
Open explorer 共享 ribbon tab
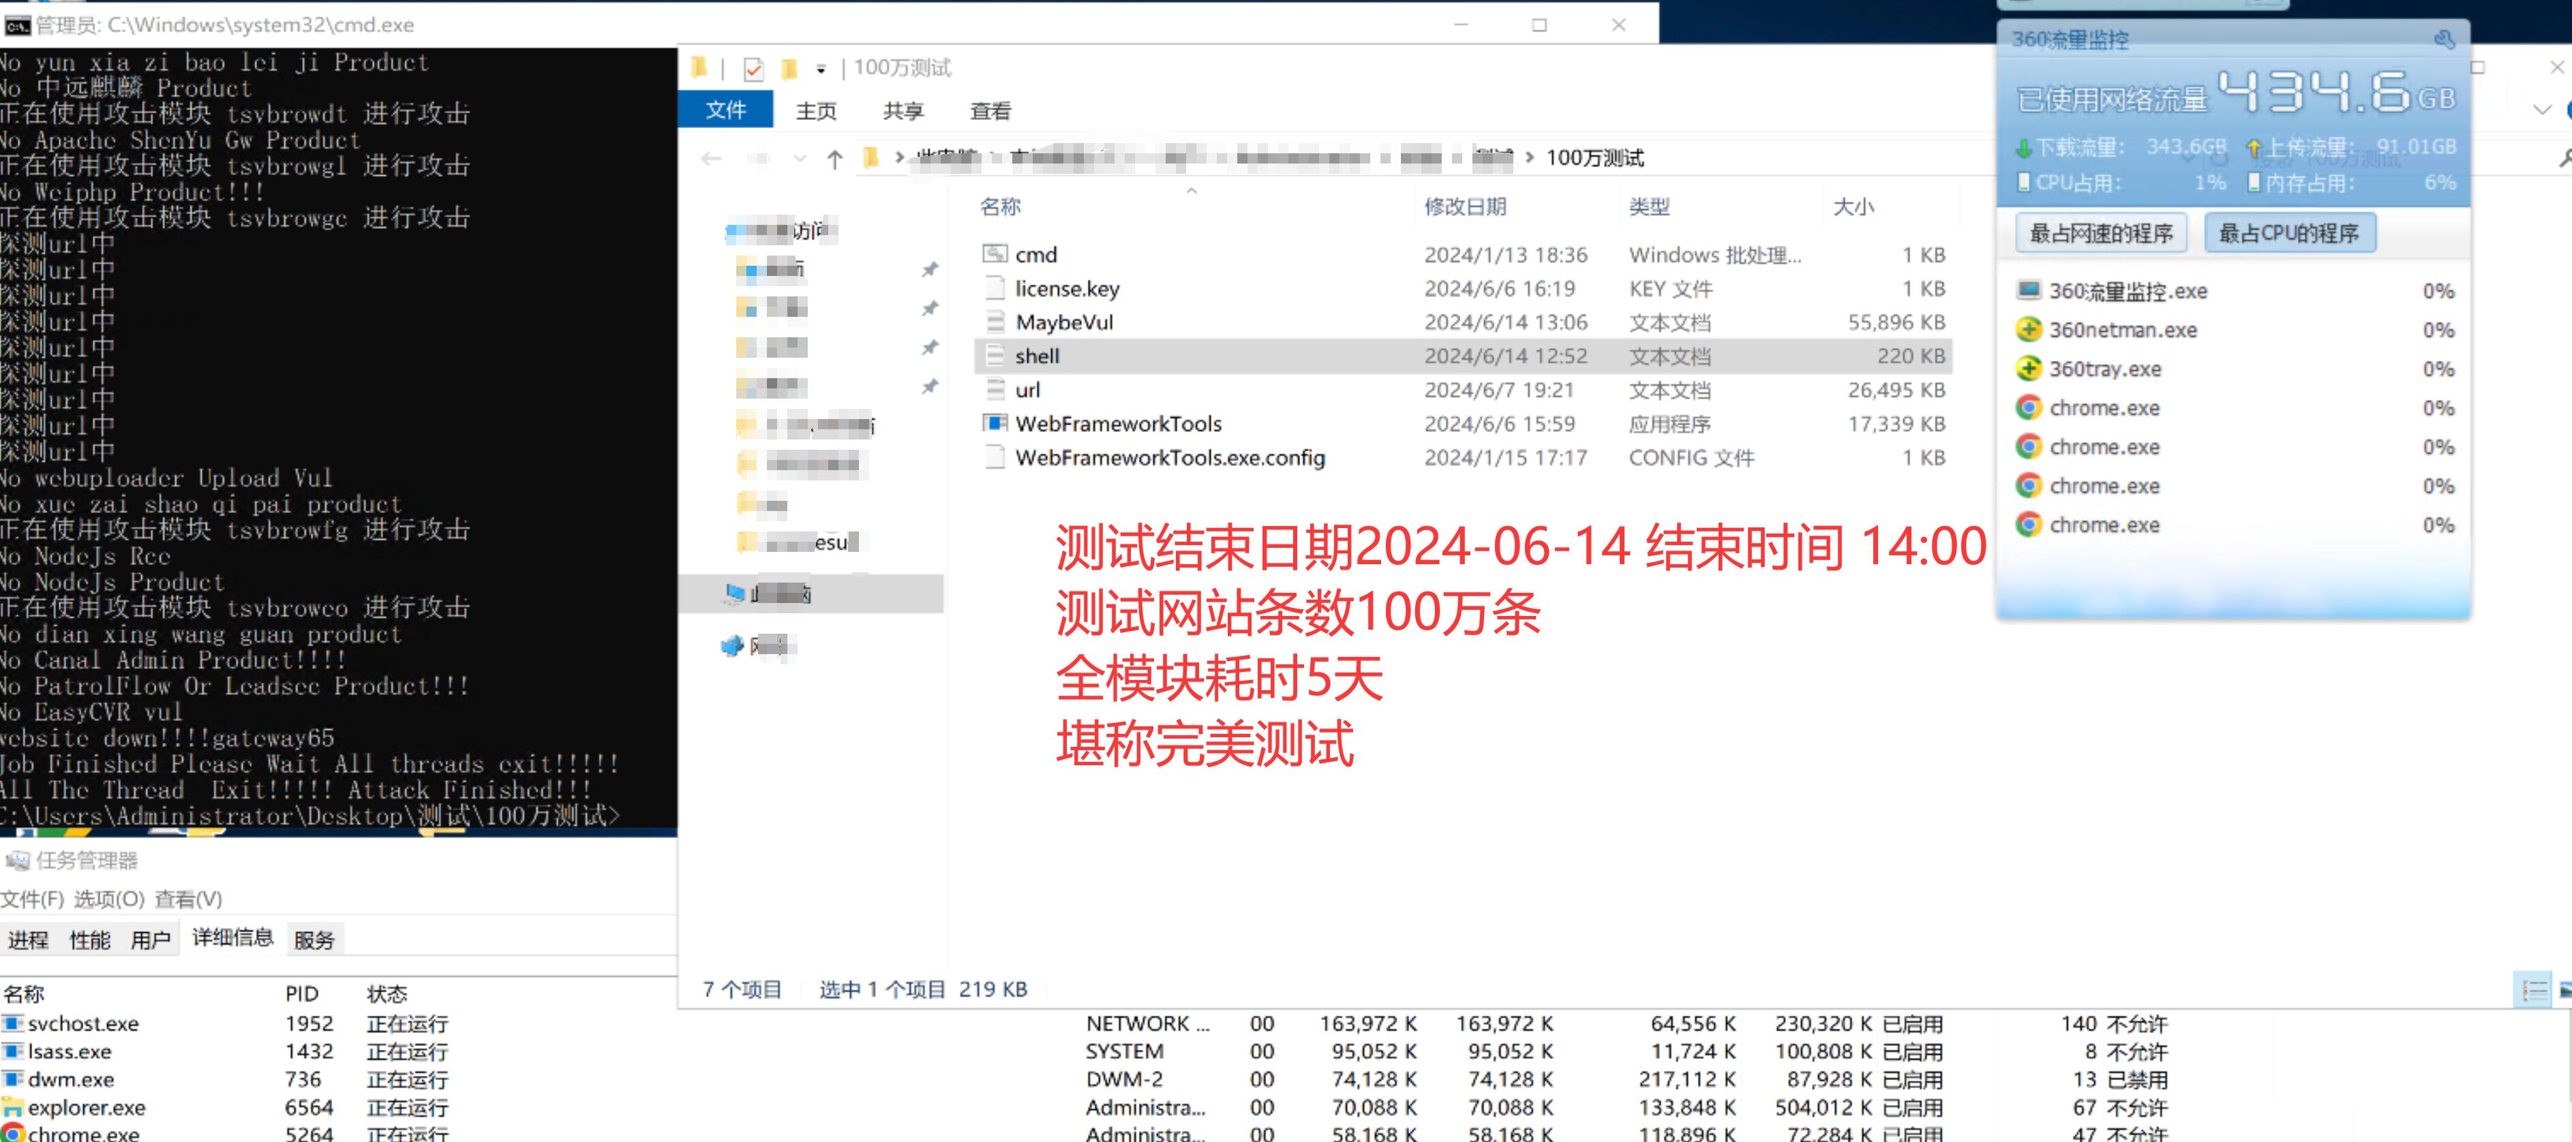pos(903,111)
